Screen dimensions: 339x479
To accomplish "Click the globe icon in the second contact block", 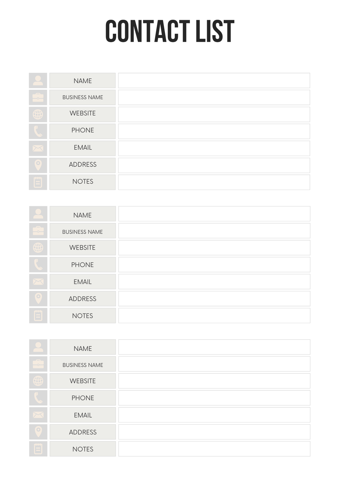I will (38, 248).
